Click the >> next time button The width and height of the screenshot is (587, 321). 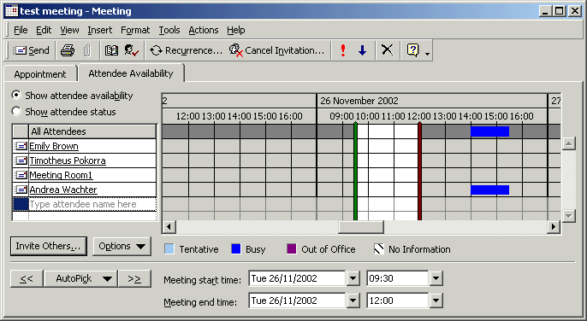[134, 278]
